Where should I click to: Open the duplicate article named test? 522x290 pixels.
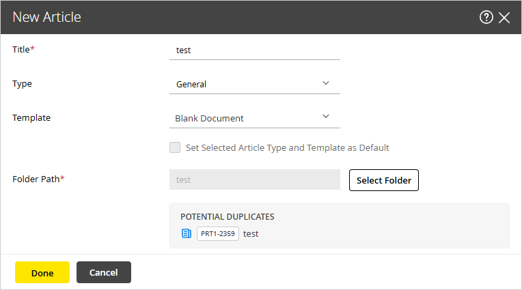point(251,234)
